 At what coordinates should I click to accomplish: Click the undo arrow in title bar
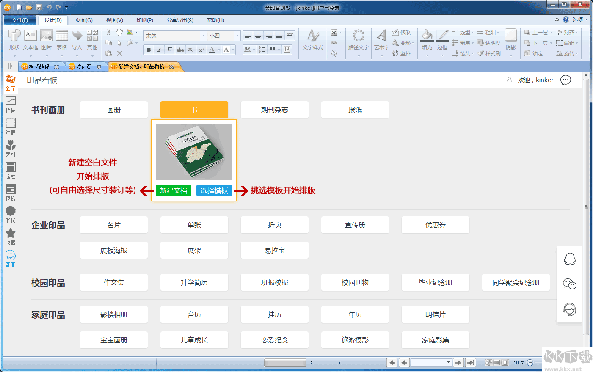click(x=49, y=7)
